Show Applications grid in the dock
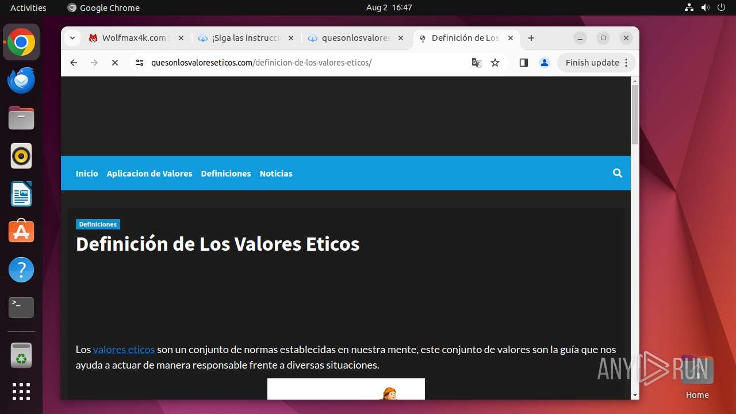 21,392
